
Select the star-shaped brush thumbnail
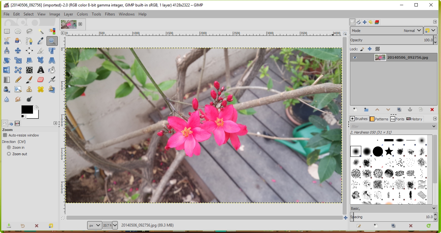coord(389,151)
